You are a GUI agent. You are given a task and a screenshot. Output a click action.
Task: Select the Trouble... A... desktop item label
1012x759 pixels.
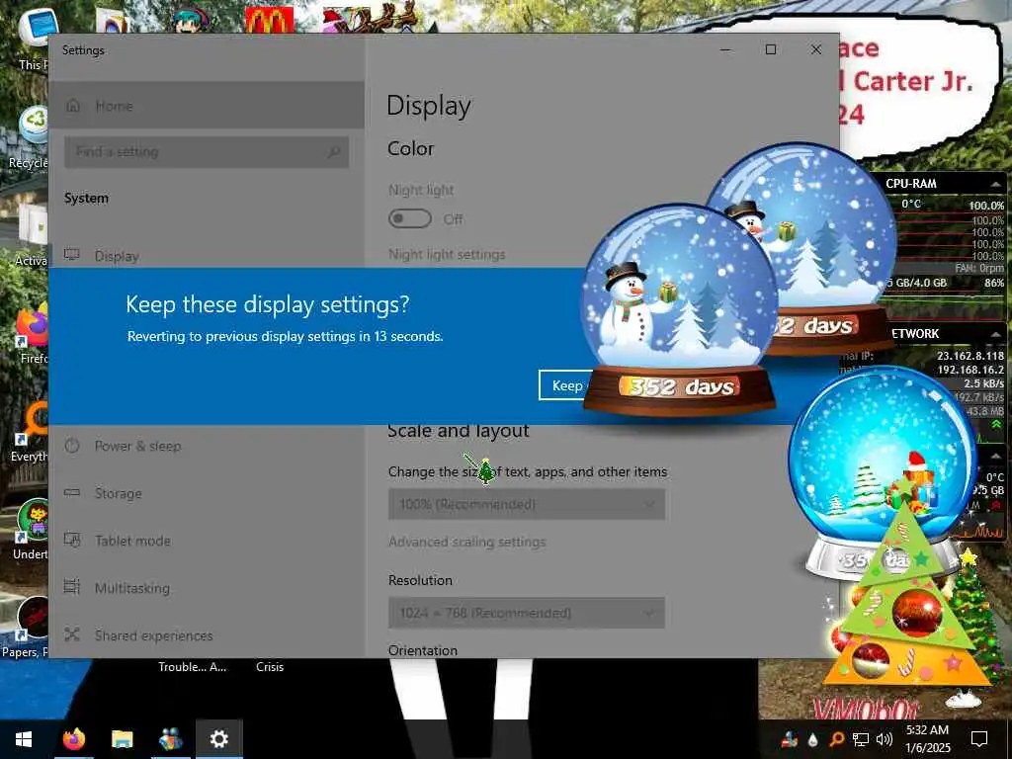(x=193, y=667)
